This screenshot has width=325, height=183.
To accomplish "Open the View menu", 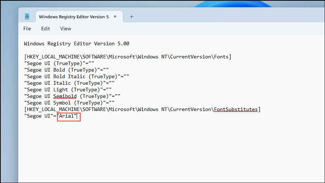I will 65,28.
